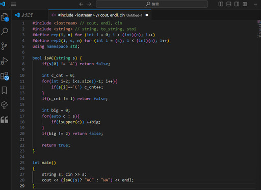Screen dimensions: 261x190
Task: Click 'bool isAC(string s)' function signature
Action: coord(55,58)
